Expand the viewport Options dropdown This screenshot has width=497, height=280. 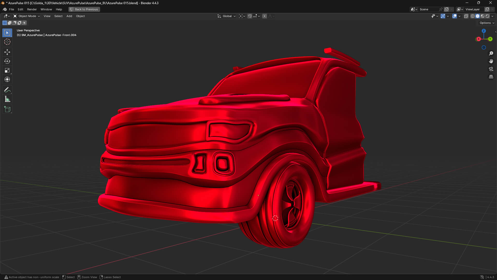pyautogui.click(x=486, y=23)
